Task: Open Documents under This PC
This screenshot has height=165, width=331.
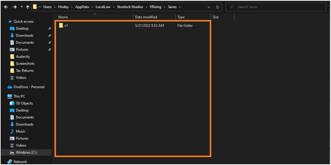Action: click(x=25, y=117)
